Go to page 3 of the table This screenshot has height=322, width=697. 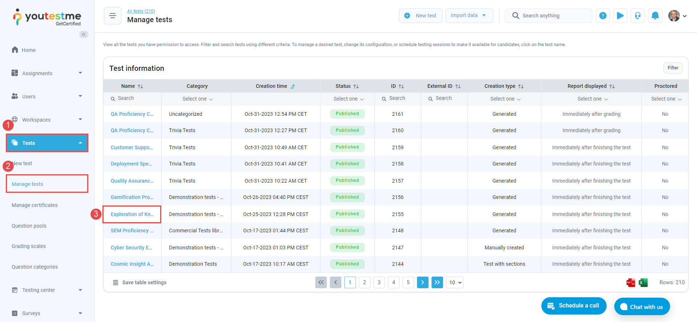tap(379, 282)
